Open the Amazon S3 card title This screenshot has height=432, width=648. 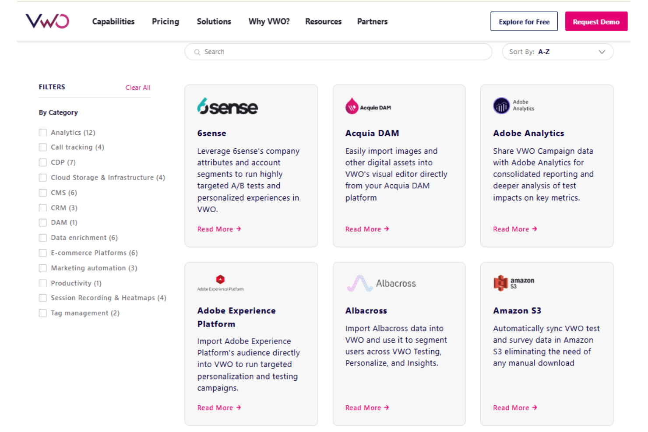pos(517,310)
